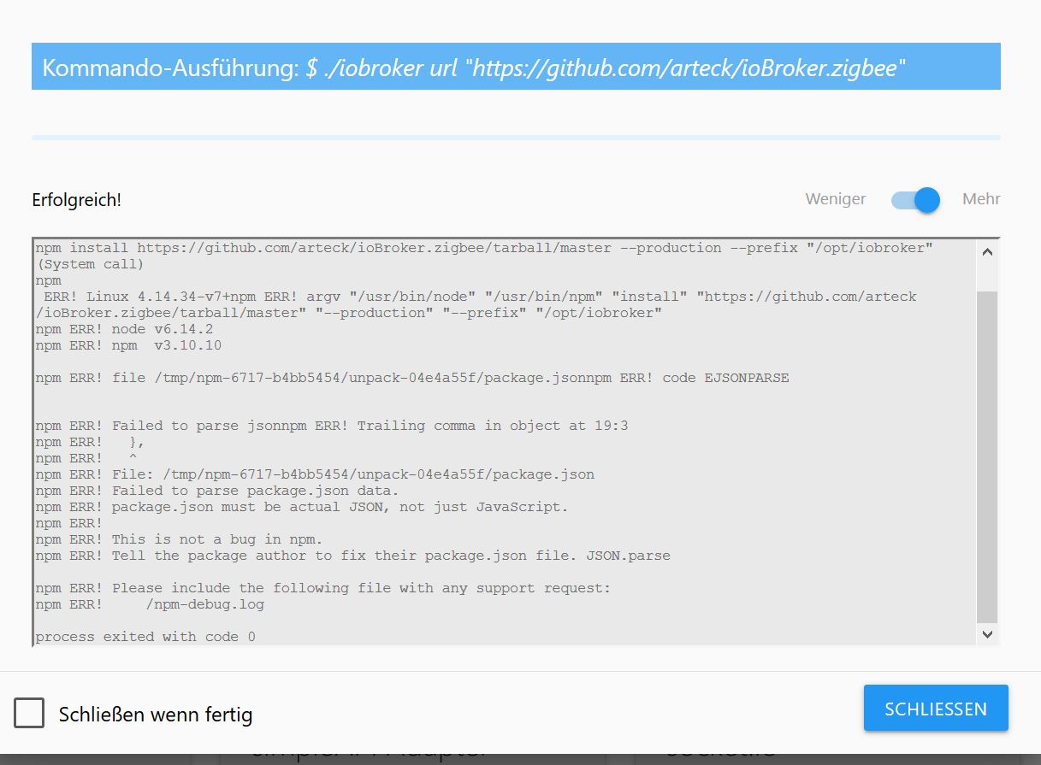Click the 'This is not a bug in npm.' line
The height and width of the screenshot is (765, 1041).
click(x=179, y=539)
